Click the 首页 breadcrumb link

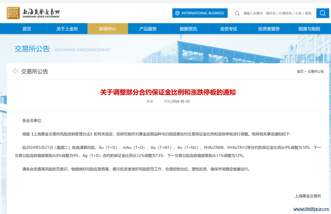tap(300, 72)
